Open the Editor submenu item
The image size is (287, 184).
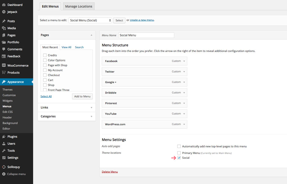point(6,129)
